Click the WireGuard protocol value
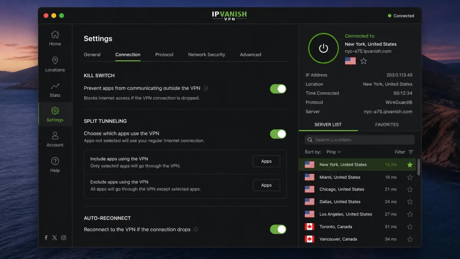Image resolution: width=460 pixels, height=259 pixels. [399, 102]
